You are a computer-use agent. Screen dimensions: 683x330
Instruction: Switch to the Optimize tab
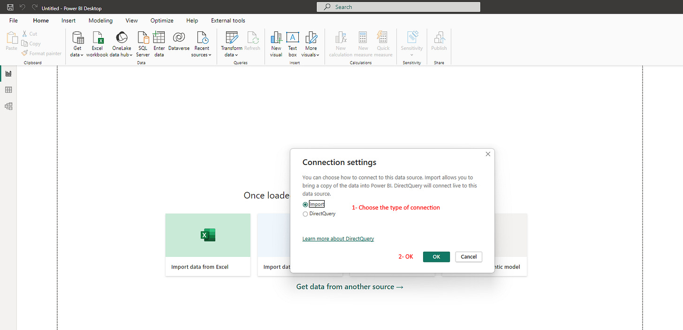162,21
